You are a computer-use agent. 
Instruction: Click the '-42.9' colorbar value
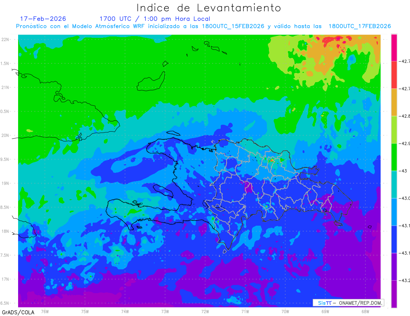[x=404, y=144]
